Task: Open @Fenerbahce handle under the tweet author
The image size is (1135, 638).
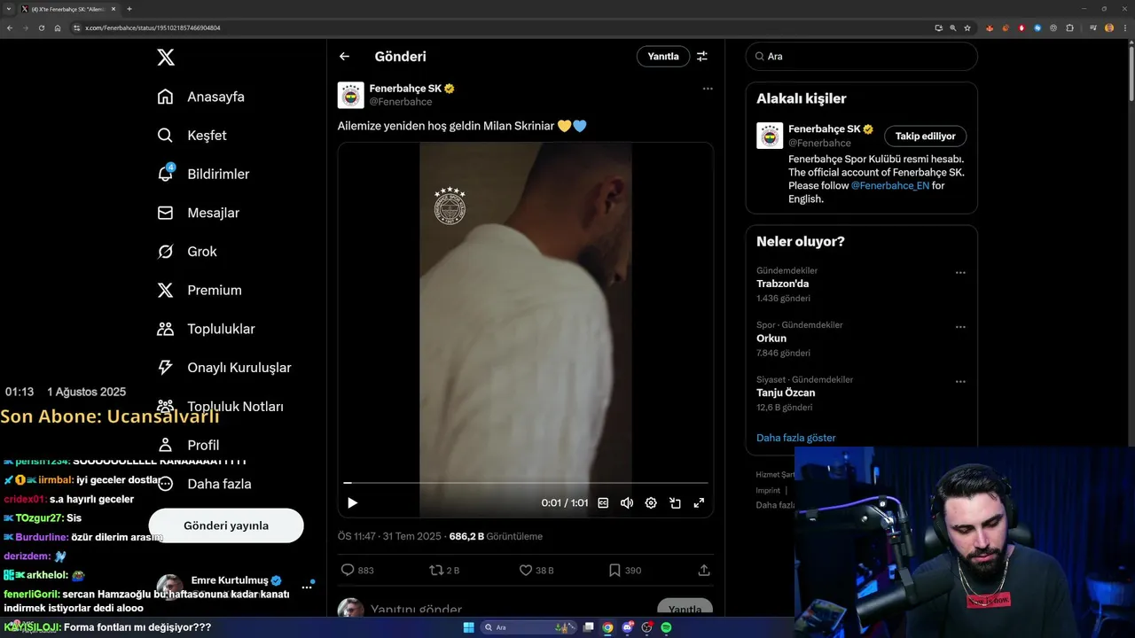Action: tap(401, 102)
